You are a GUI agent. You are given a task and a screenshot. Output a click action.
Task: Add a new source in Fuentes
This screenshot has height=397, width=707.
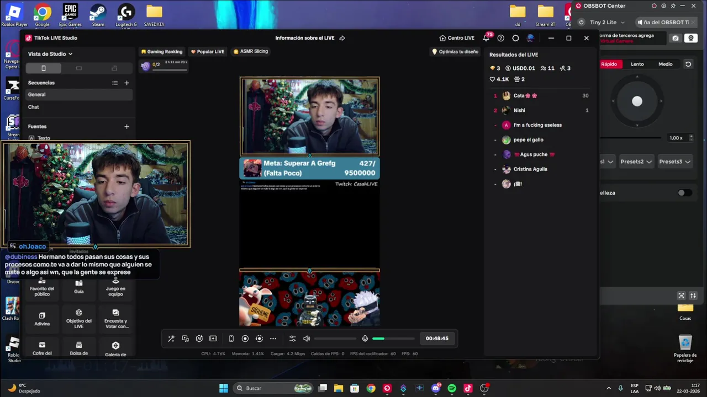point(126,126)
